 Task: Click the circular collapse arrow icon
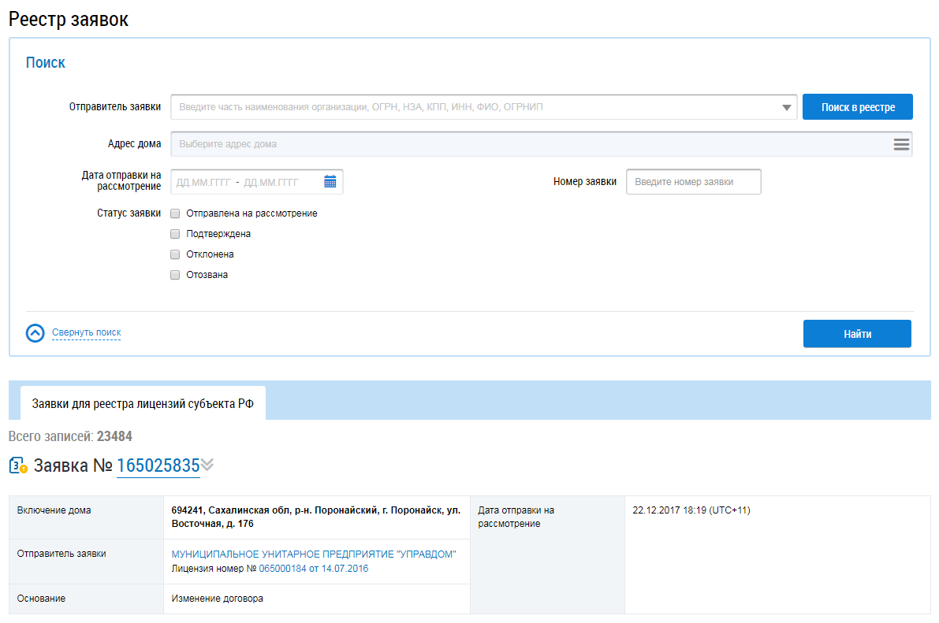click(x=35, y=333)
